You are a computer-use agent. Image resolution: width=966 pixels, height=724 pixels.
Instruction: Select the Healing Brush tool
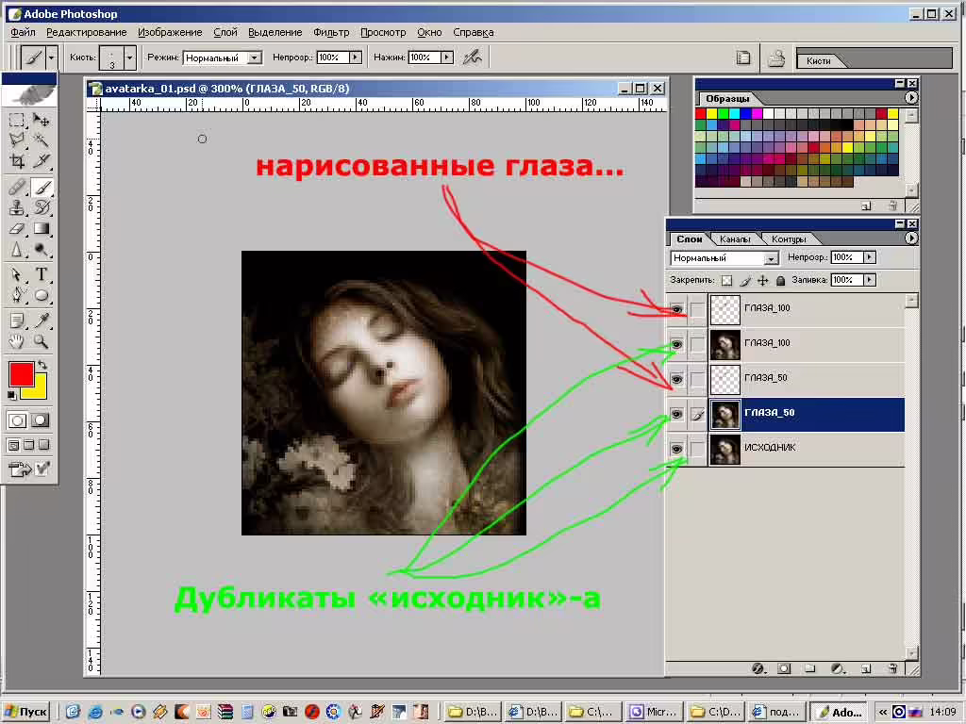point(17,188)
